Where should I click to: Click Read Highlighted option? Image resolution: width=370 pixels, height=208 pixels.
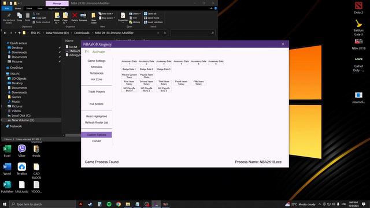(97, 116)
